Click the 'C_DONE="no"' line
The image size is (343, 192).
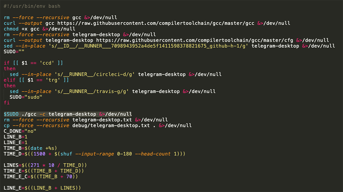click(20, 131)
